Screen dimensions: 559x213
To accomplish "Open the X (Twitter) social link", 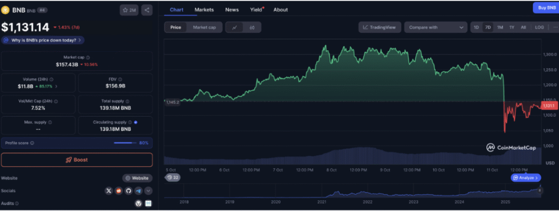I will click(109, 191).
